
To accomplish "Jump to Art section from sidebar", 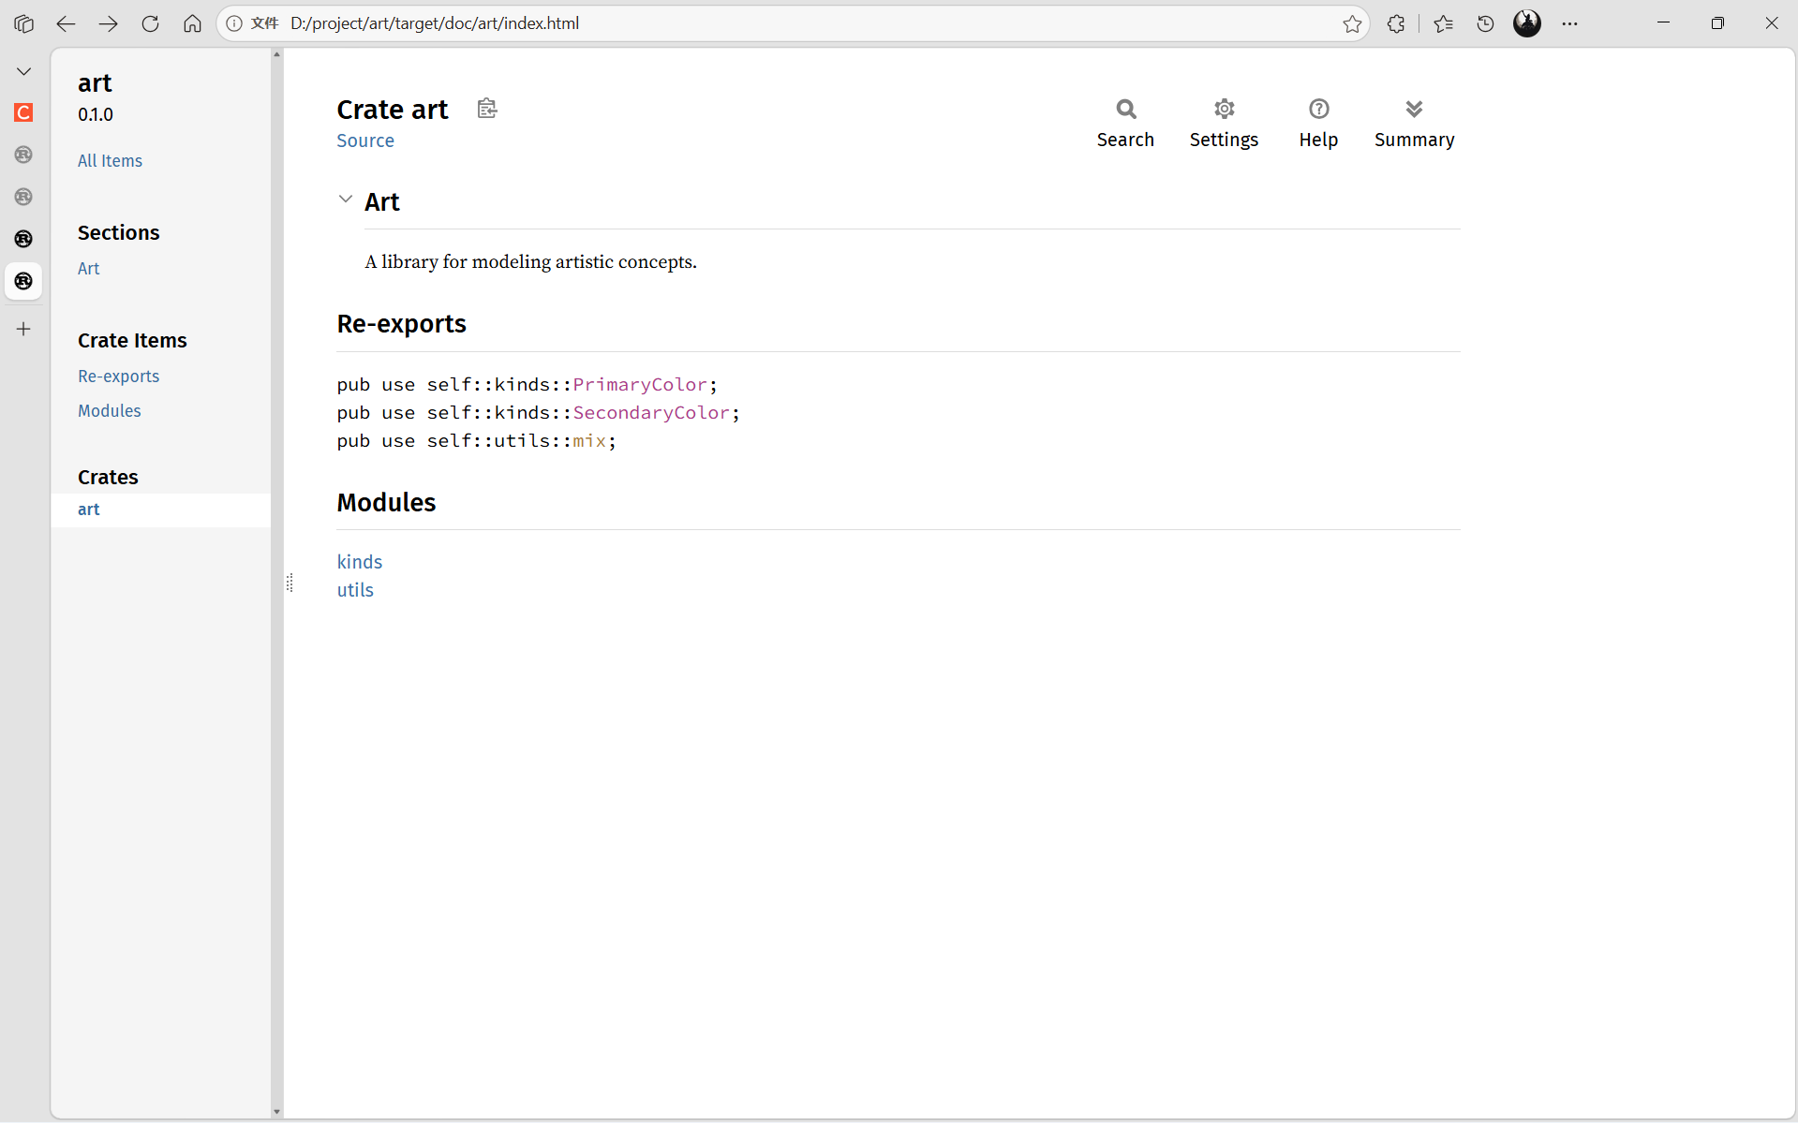I will pos(88,269).
